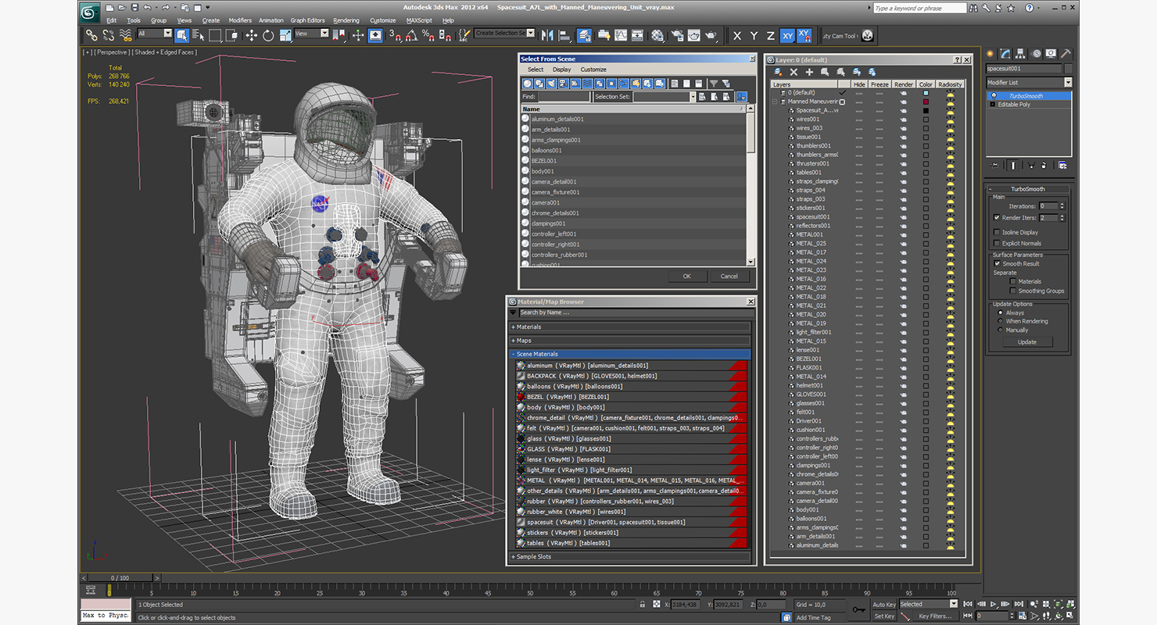Click the Find field in Select From Scene
The width and height of the screenshot is (1157, 625).
pyautogui.click(x=564, y=97)
